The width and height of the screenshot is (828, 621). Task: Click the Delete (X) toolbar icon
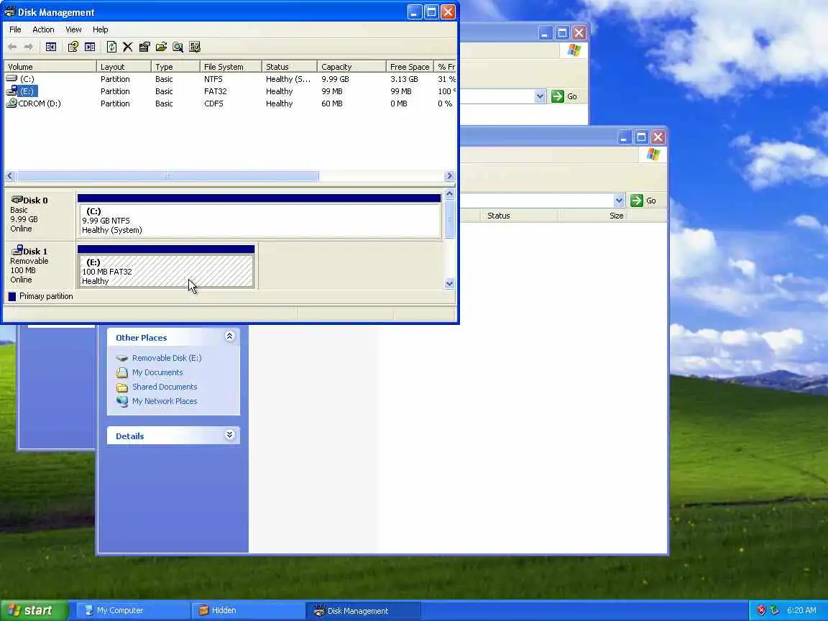coord(128,47)
